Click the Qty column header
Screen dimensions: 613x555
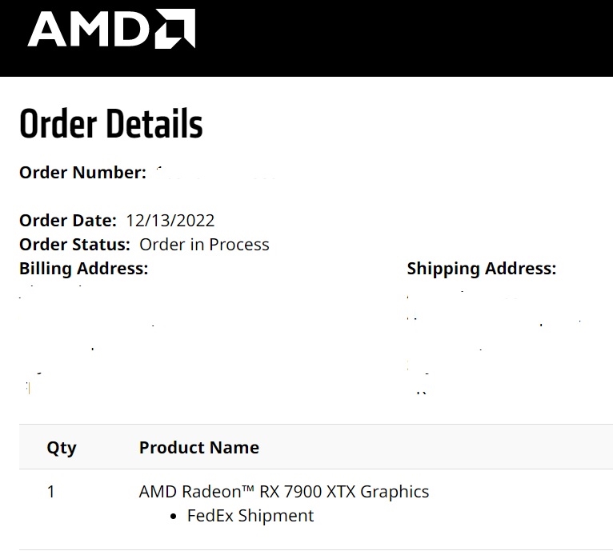62,447
